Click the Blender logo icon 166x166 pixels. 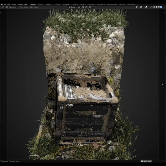pos(2,4)
